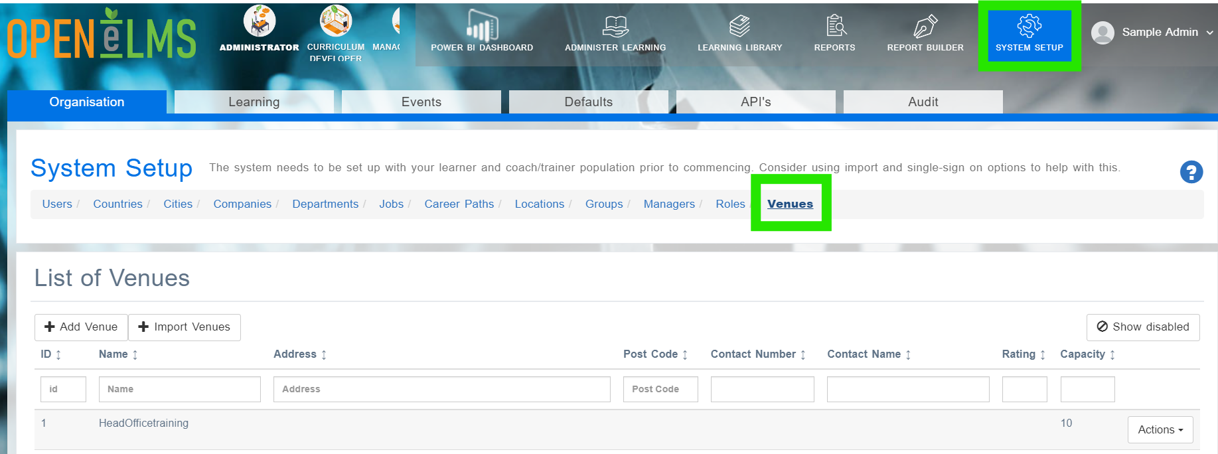This screenshot has height=454, width=1218.
Task: Click the id filter input field
Action: (63, 389)
